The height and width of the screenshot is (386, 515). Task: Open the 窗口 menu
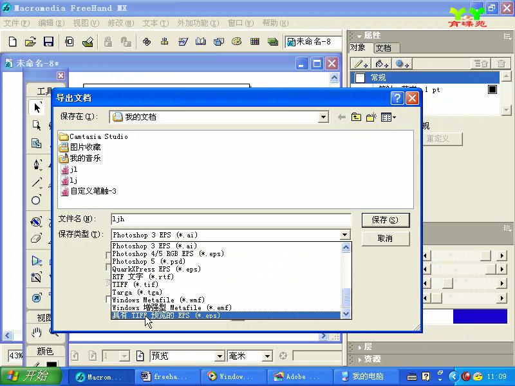pyautogui.click(x=240, y=23)
